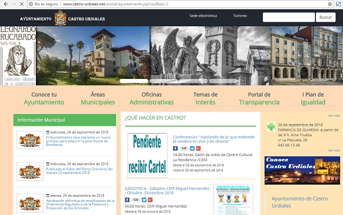Share Juegoteca event on Facebook
The image size is (343, 215).
click(x=127, y=200)
